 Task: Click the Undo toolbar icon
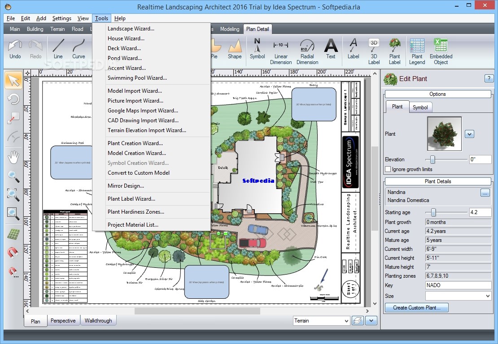[15, 49]
